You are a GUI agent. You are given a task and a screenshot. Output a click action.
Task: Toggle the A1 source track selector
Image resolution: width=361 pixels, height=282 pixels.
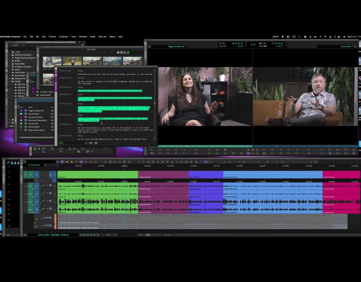click(31, 186)
